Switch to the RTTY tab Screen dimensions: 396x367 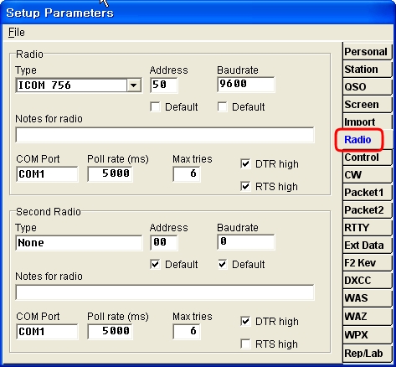[367, 228]
